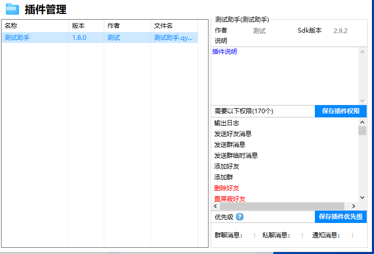374x254 pixels.
Task: Select the 测试助手 plugin row name
Action: (17, 38)
